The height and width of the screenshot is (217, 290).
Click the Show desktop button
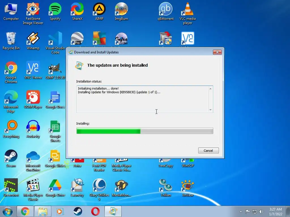288,211
